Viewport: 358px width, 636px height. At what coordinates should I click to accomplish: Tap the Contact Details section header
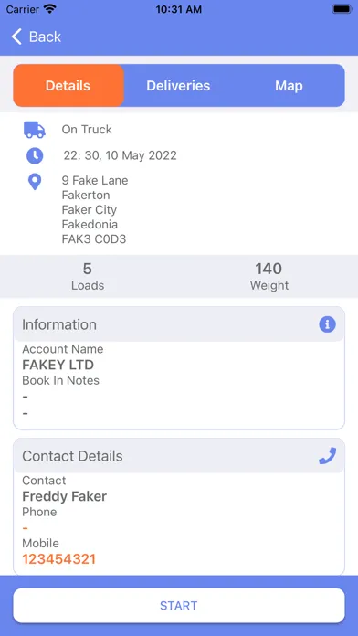(x=179, y=456)
